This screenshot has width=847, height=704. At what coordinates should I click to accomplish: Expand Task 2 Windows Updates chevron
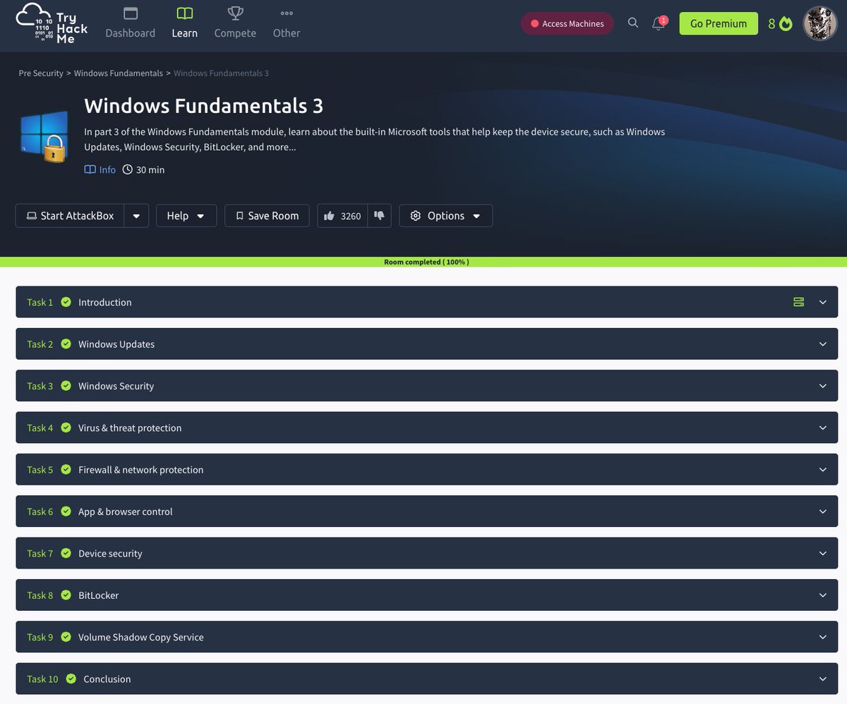[822, 344]
